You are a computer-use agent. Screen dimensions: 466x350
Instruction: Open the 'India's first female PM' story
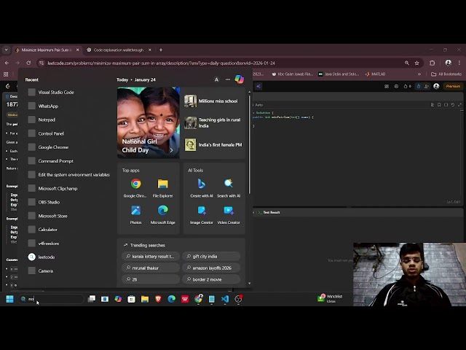click(x=220, y=144)
